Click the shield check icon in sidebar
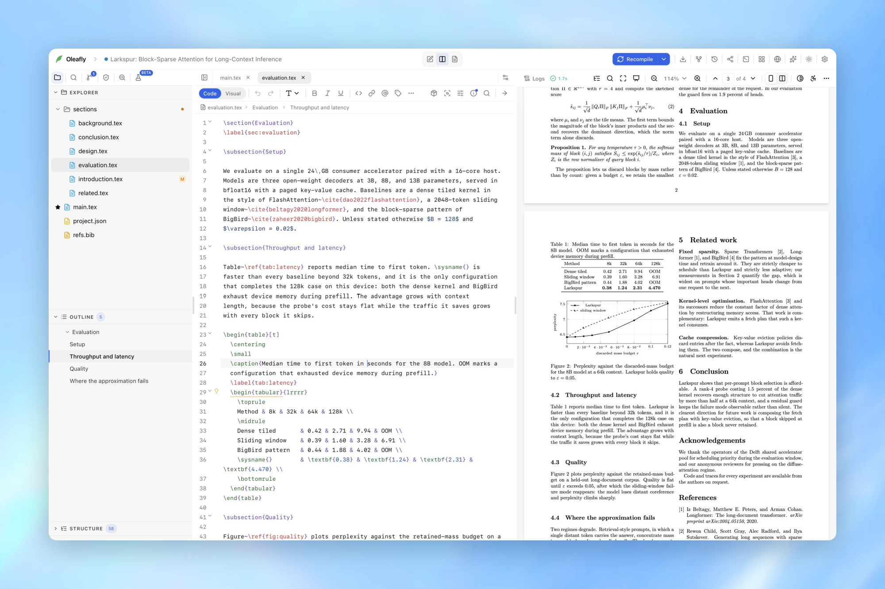885x589 pixels. click(106, 77)
